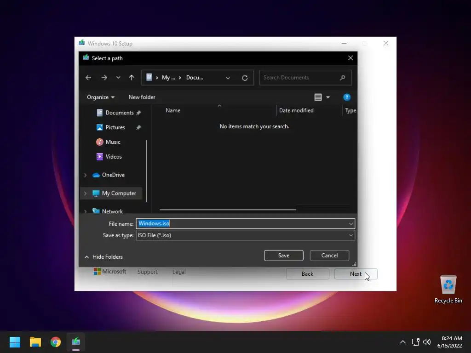
Task: Click the horizontal scrollbar in file list
Action: (x=228, y=210)
